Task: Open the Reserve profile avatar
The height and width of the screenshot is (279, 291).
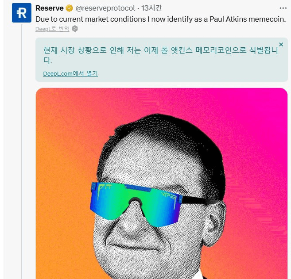Action: (x=22, y=13)
